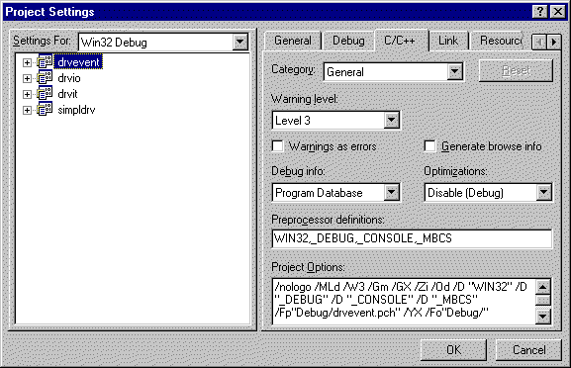The width and height of the screenshot is (571, 368).
Task: Click the drvit project icon
Action: (45, 94)
